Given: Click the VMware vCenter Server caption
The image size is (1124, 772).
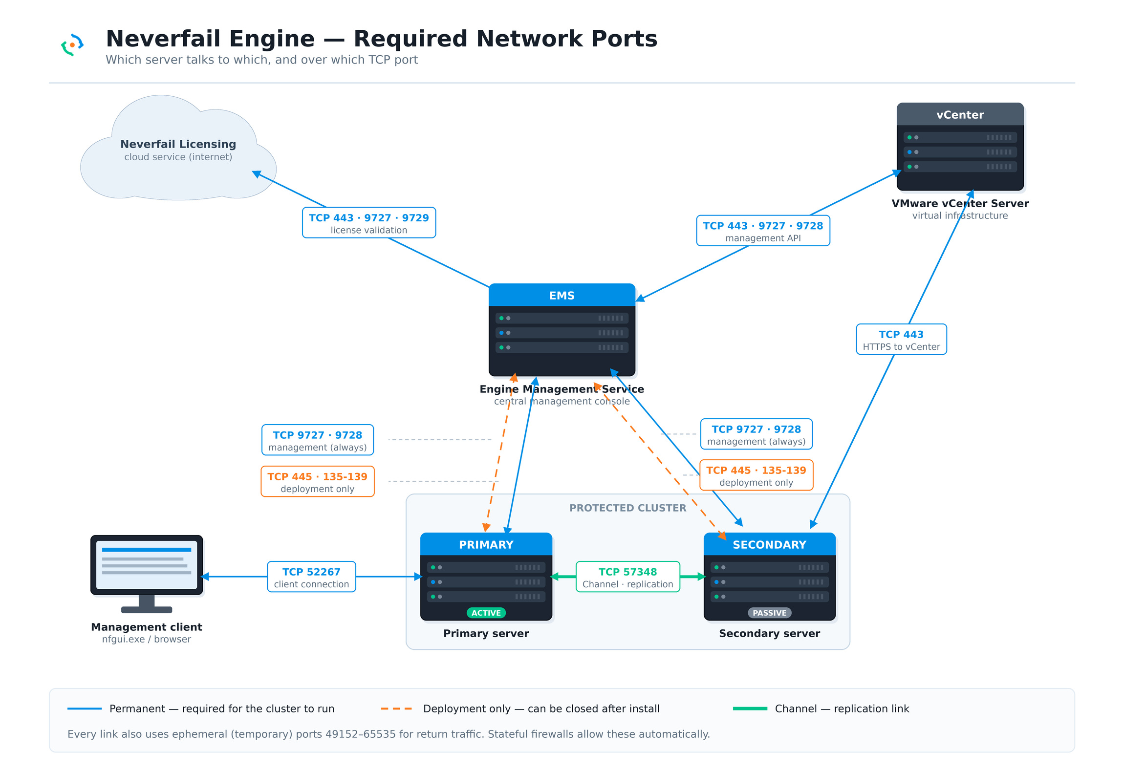Looking at the screenshot, I should tap(960, 203).
